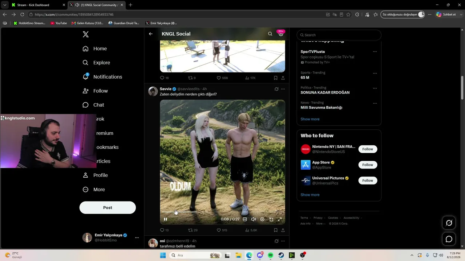This screenshot has height=261, width=465.
Task: Repost the post with 9 reposts
Action: click(x=192, y=78)
